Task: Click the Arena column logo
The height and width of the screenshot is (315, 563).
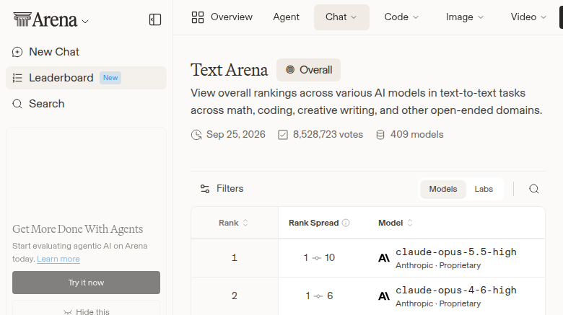Action: pos(22,19)
